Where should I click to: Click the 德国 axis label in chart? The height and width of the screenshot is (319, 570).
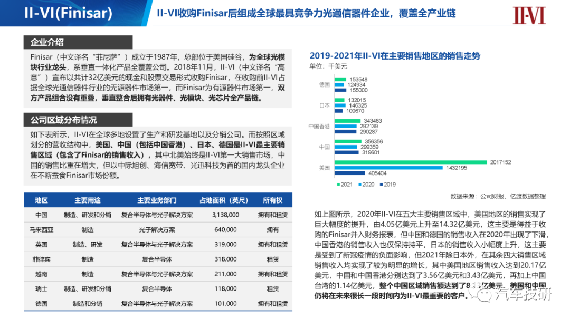click(x=324, y=85)
